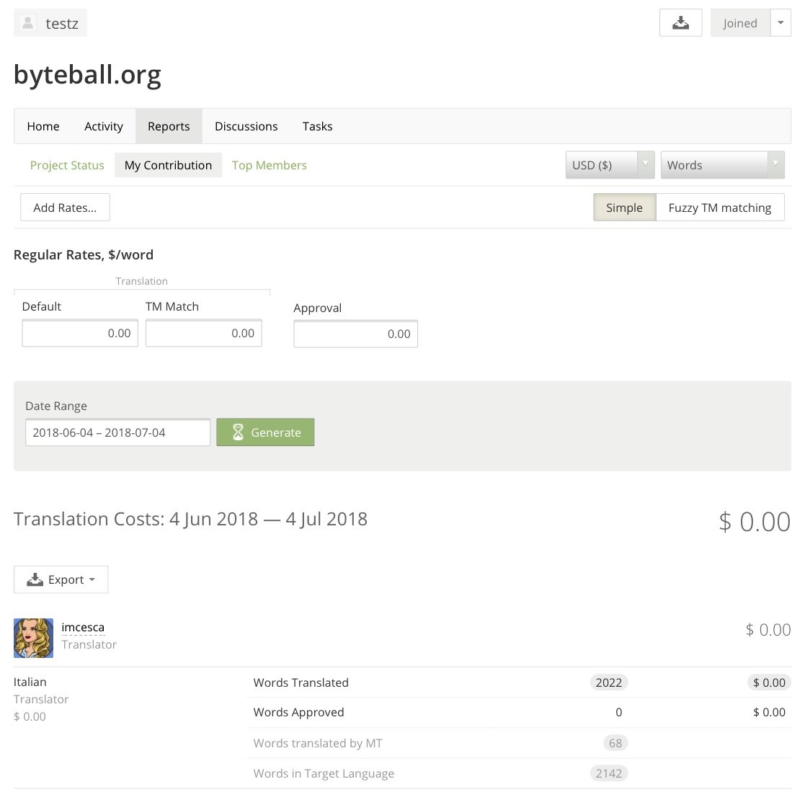The image size is (792, 792).
Task: Open the imcesca user profile link
Action: point(83,628)
